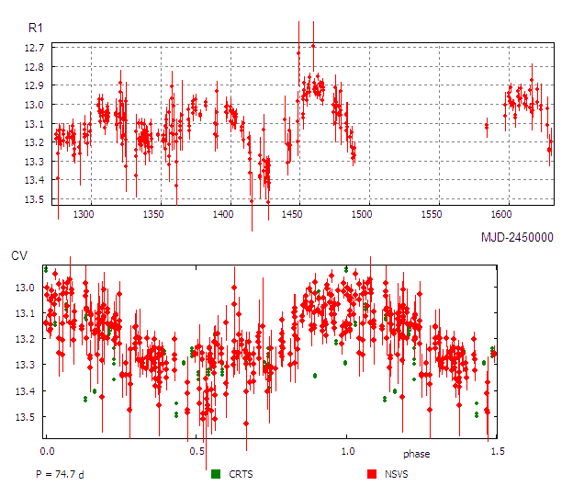Click the red NSVS legend square
The image size is (573, 497).
tap(373, 474)
